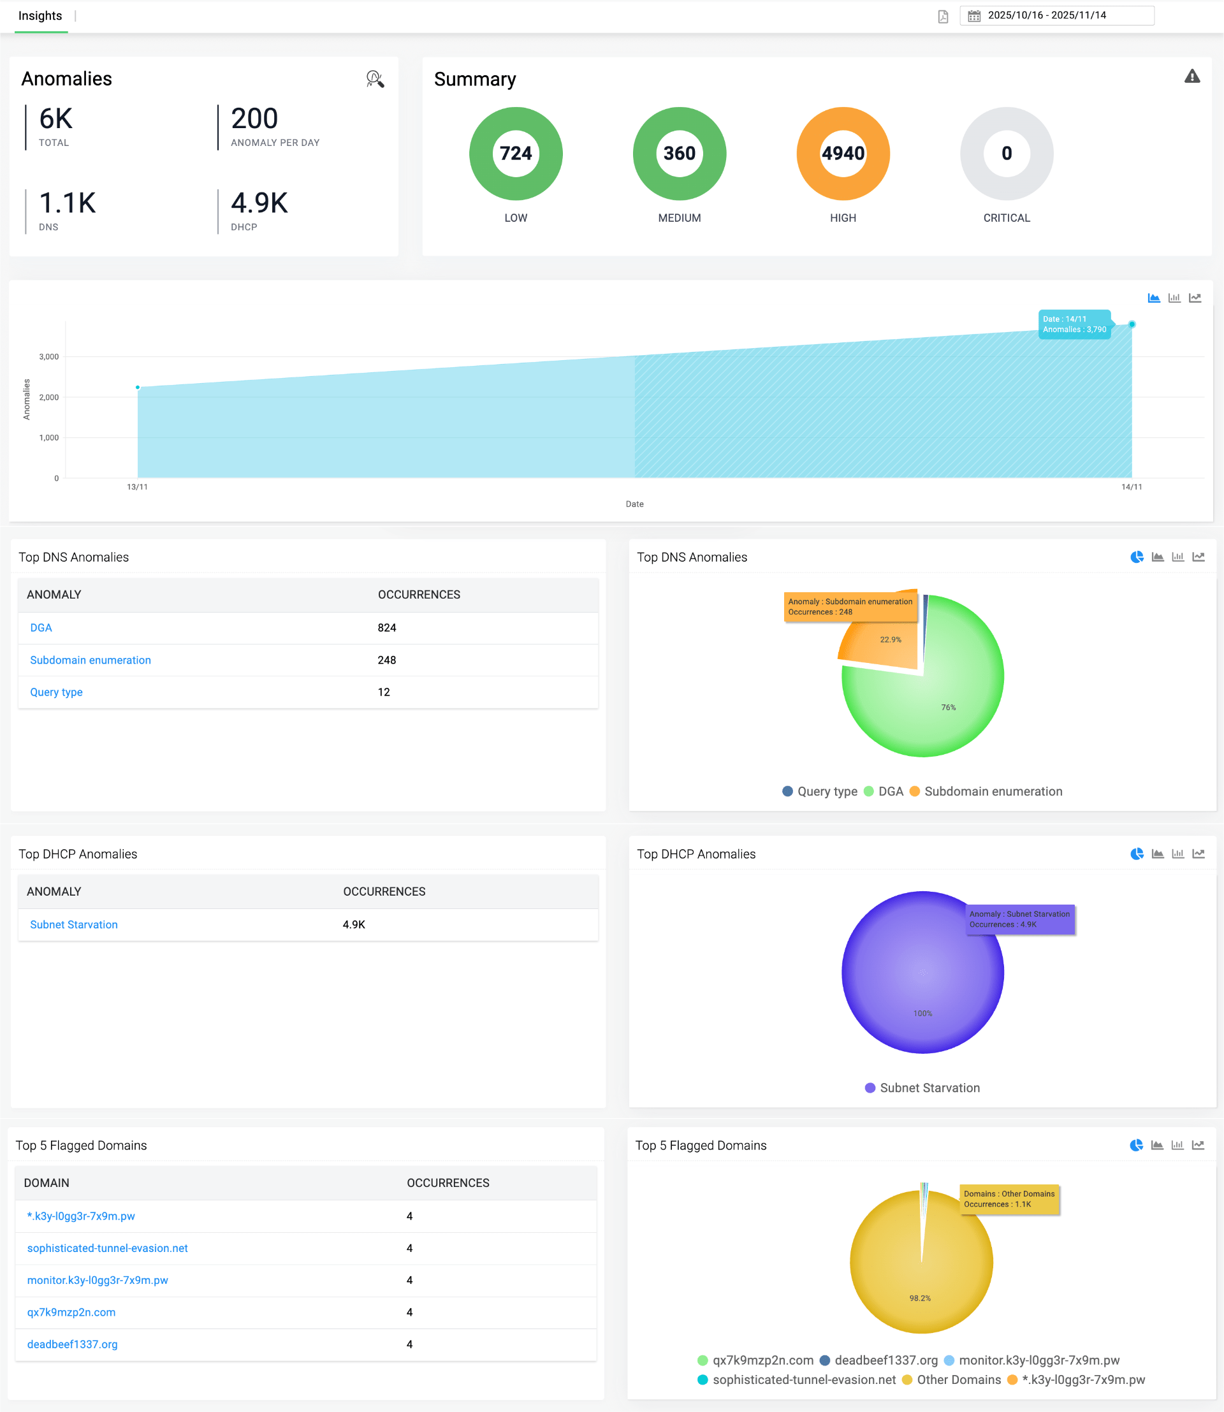The width and height of the screenshot is (1224, 1412).
Task: Click the calendar icon in date range picker
Action: pyautogui.click(x=973, y=16)
